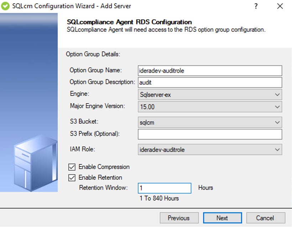Click the 'S3 Prefix (Optional):' label

coord(95,133)
